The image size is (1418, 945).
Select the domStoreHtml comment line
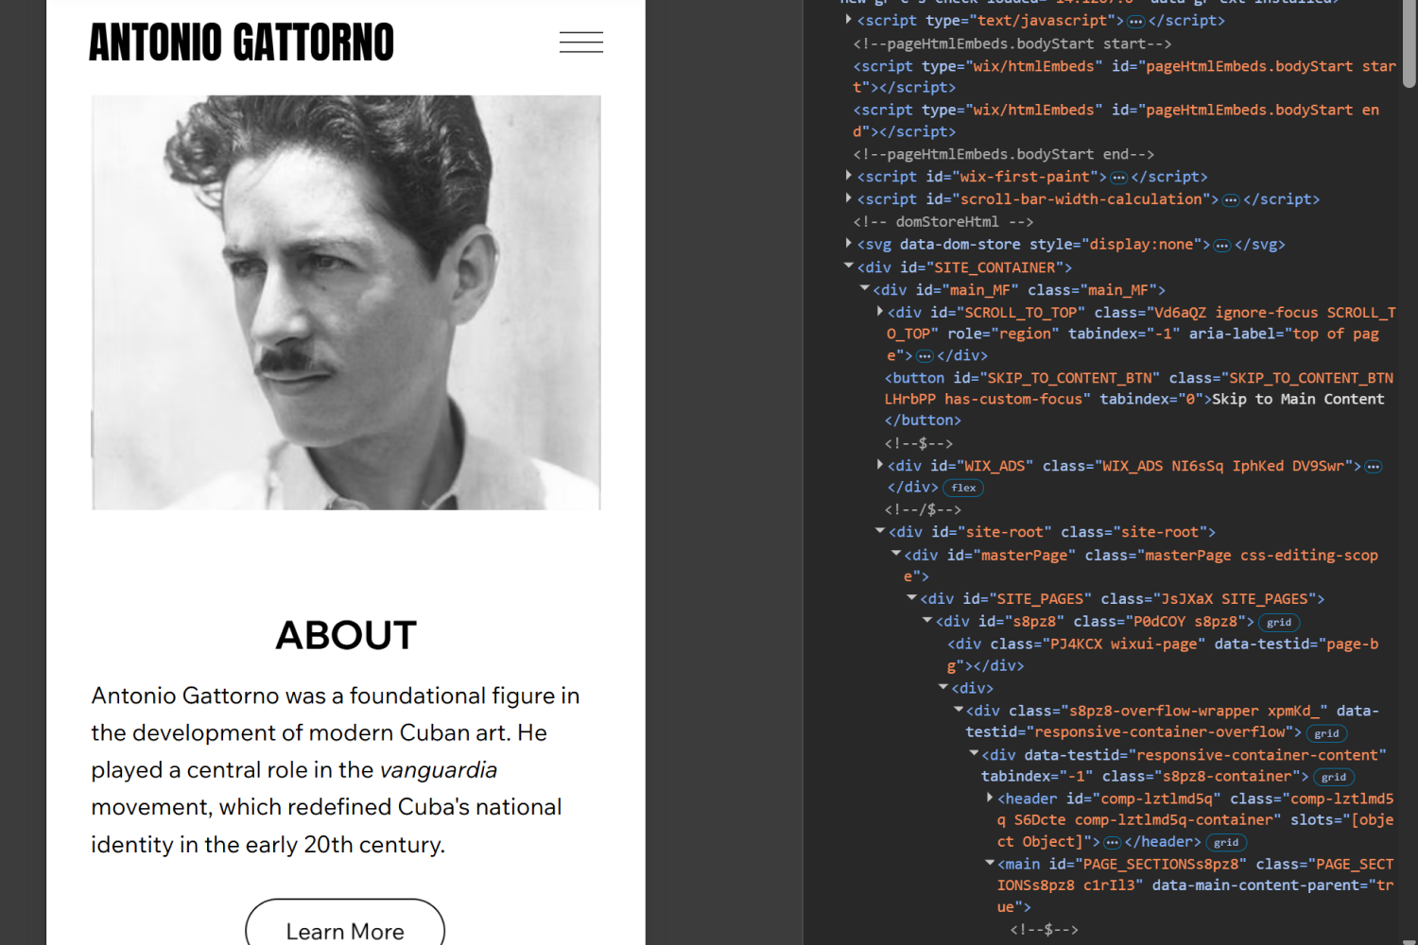click(x=943, y=222)
